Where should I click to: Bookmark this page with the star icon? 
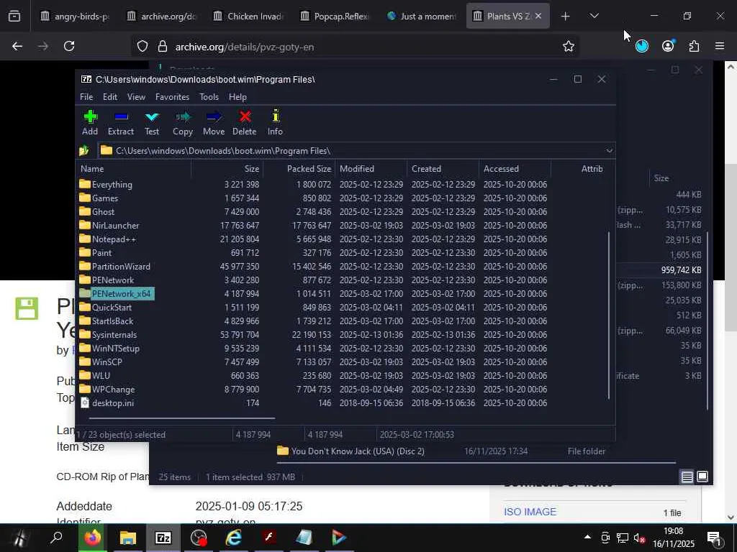pyautogui.click(x=569, y=46)
